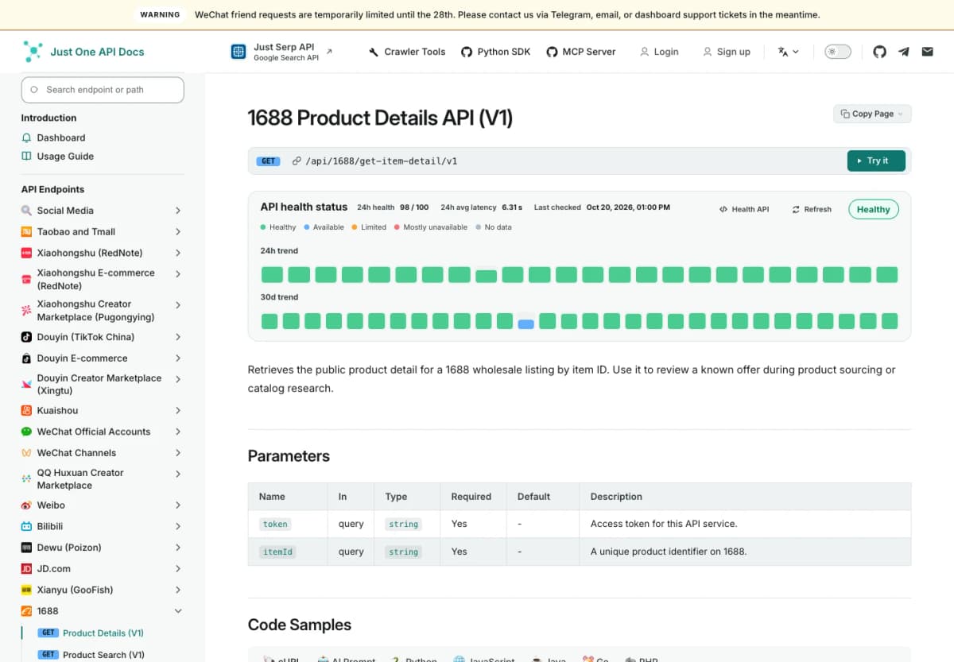Click the Social Media search icon
Image resolution: width=954 pixels, height=662 pixels.
tap(27, 211)
